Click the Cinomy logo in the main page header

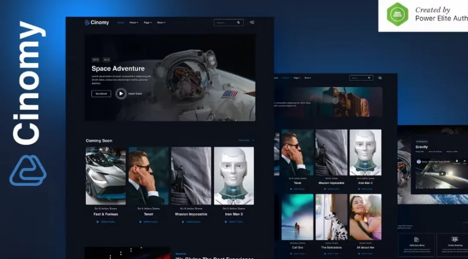pyautogui.click(x=97, y=22)
